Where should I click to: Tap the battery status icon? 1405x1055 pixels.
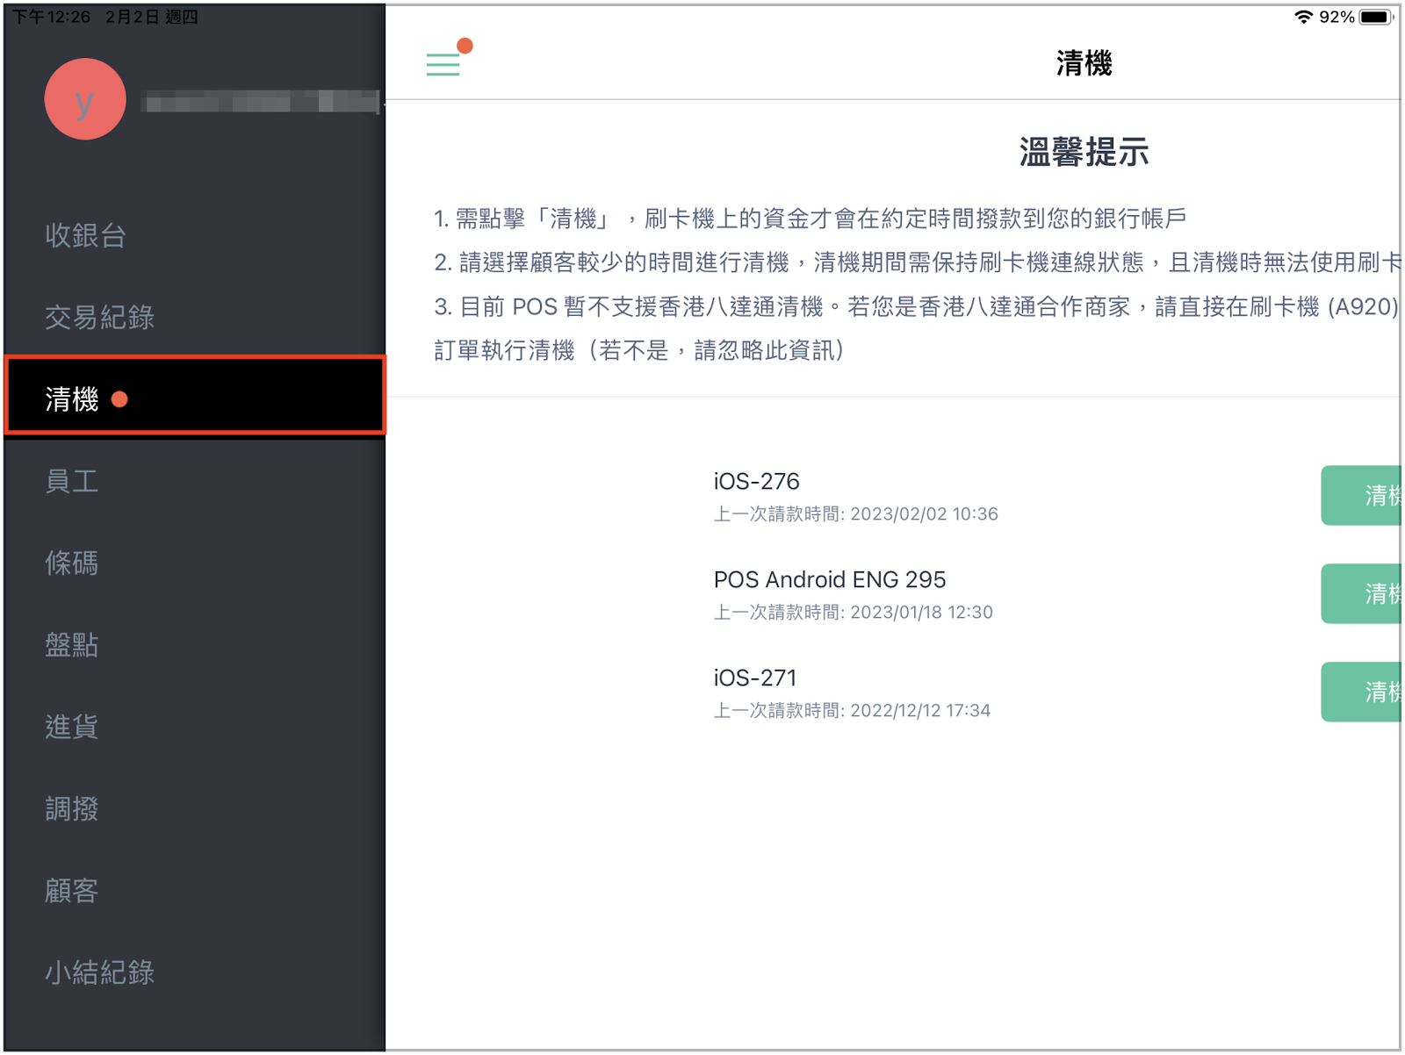1376,17
